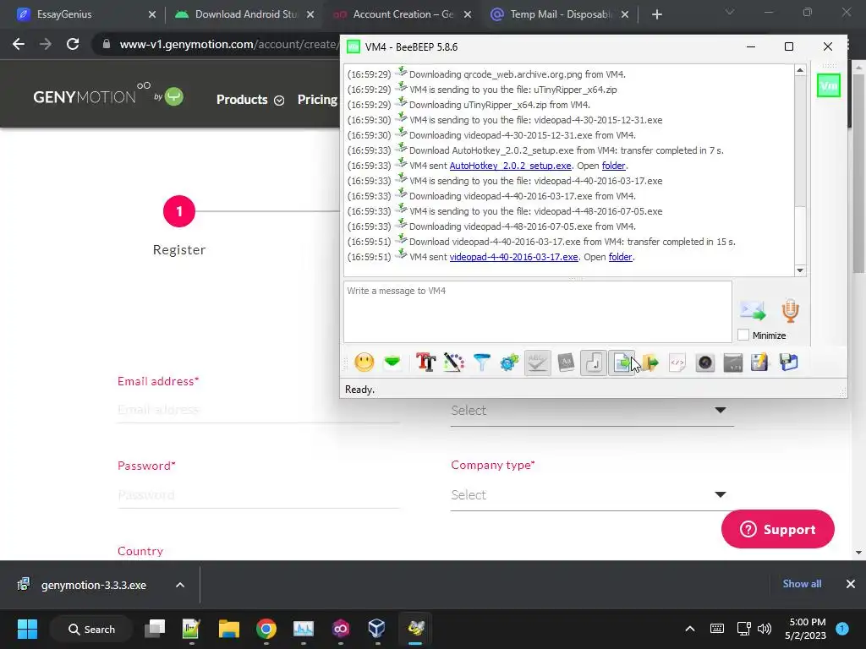Open folder link next to AutoHotkey file
Viewport: 866px width, 649px height.
pos(613,166)
